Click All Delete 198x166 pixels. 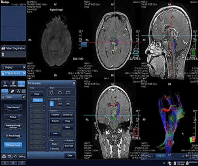[x=55, y=121]
